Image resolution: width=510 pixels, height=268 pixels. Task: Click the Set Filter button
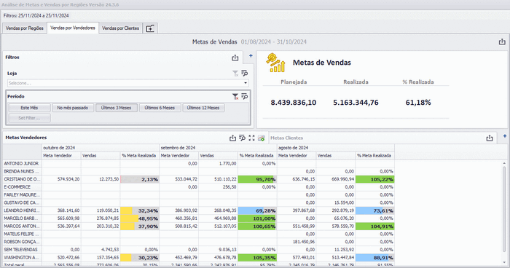pyautogui.click(x=29, y=118)
